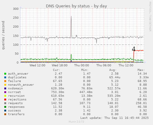This screenshot has width=153, height=125.
Task: Click the Wed 18:00 time axis label
Action: pyautogui.click(x=60, y=65)
